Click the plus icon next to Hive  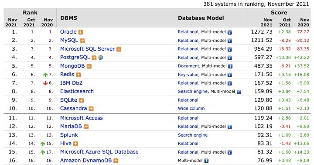[75, 144]
